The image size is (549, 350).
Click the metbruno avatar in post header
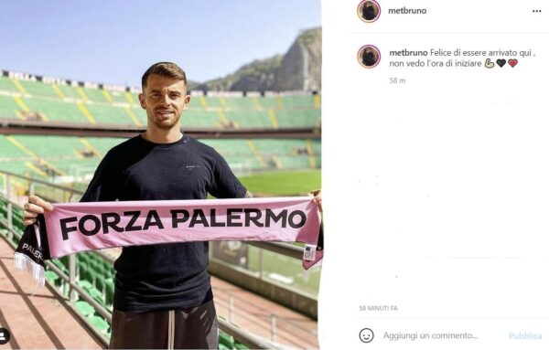coord(369,11)
